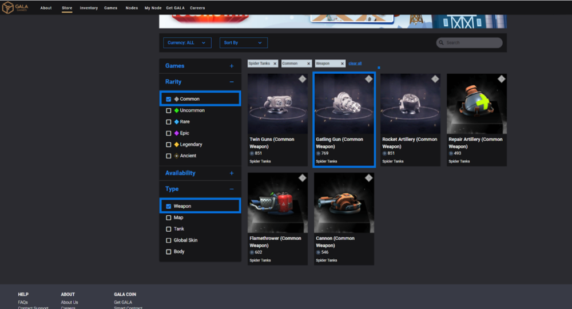Open the Cannon weapon thumbnail
Screen dimensions: 572x309
pyautogui.click(x=344, y=203)
